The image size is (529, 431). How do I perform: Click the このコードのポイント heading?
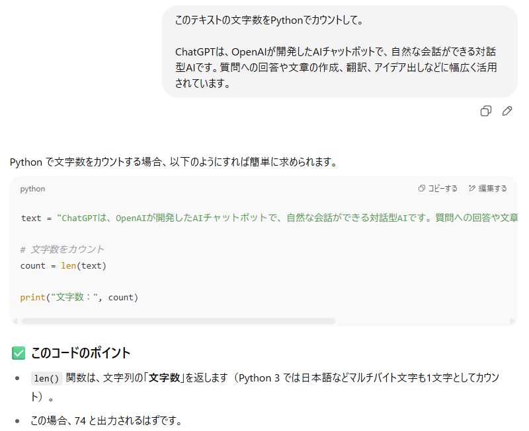click(x=81, y=353)
